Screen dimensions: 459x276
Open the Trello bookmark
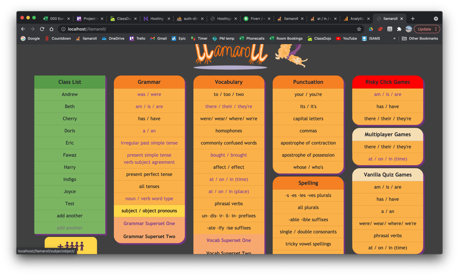pos(137,39)
